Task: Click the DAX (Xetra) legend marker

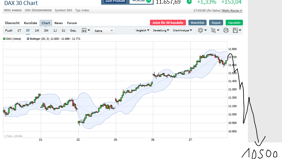Action: point(4,39)
